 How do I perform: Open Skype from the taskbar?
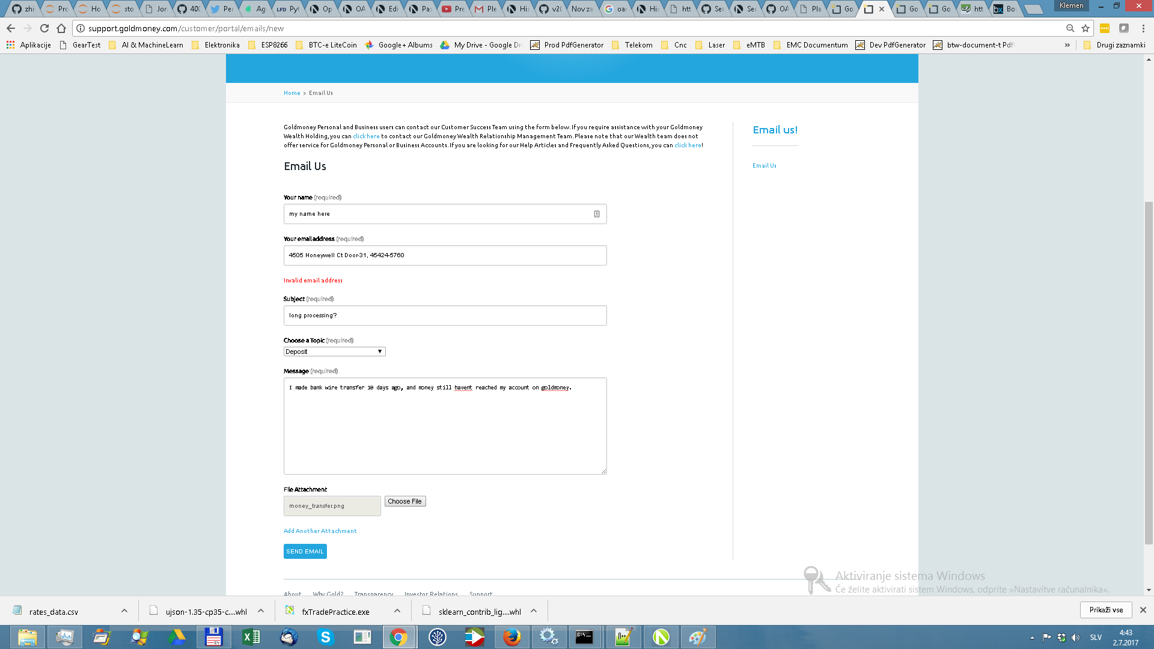point(325,637)
